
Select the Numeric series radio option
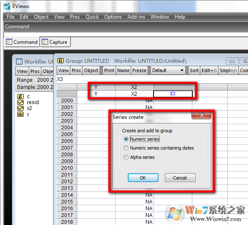[x=126, y=139]
